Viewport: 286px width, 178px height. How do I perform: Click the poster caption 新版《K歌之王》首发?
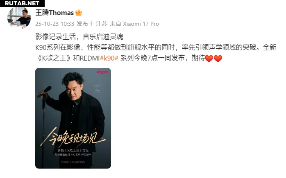(x=73, y=151)
